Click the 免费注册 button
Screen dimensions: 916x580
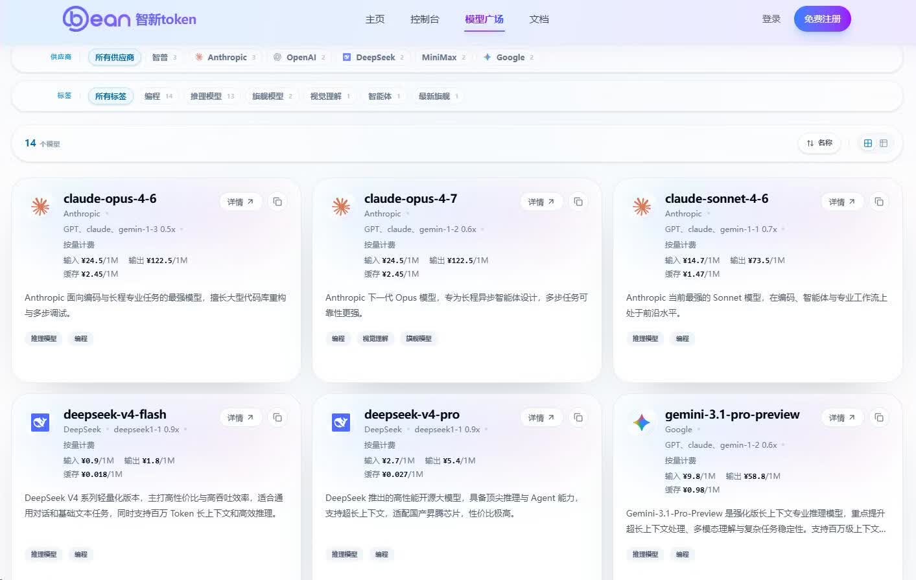click(x=822, y=19)
